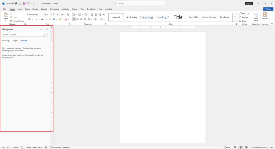Apply Strikethrough formatting

[42, 19]
